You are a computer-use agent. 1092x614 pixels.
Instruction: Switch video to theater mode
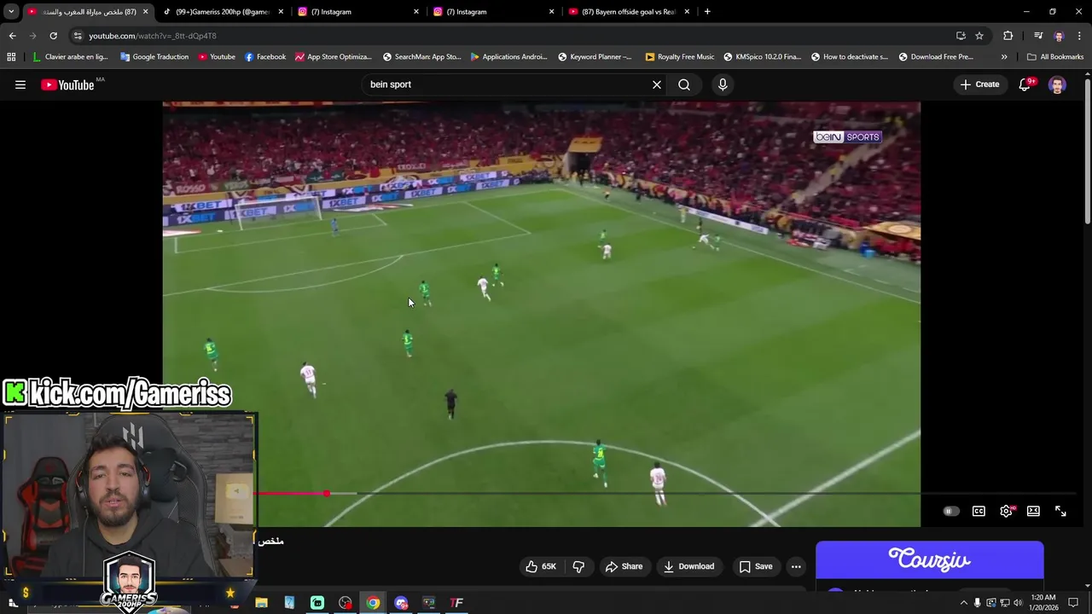tap(1033, 511)
